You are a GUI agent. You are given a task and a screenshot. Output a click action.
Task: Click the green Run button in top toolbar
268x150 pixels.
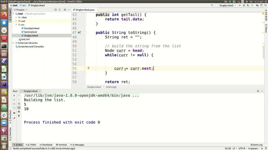click(240, 5)
